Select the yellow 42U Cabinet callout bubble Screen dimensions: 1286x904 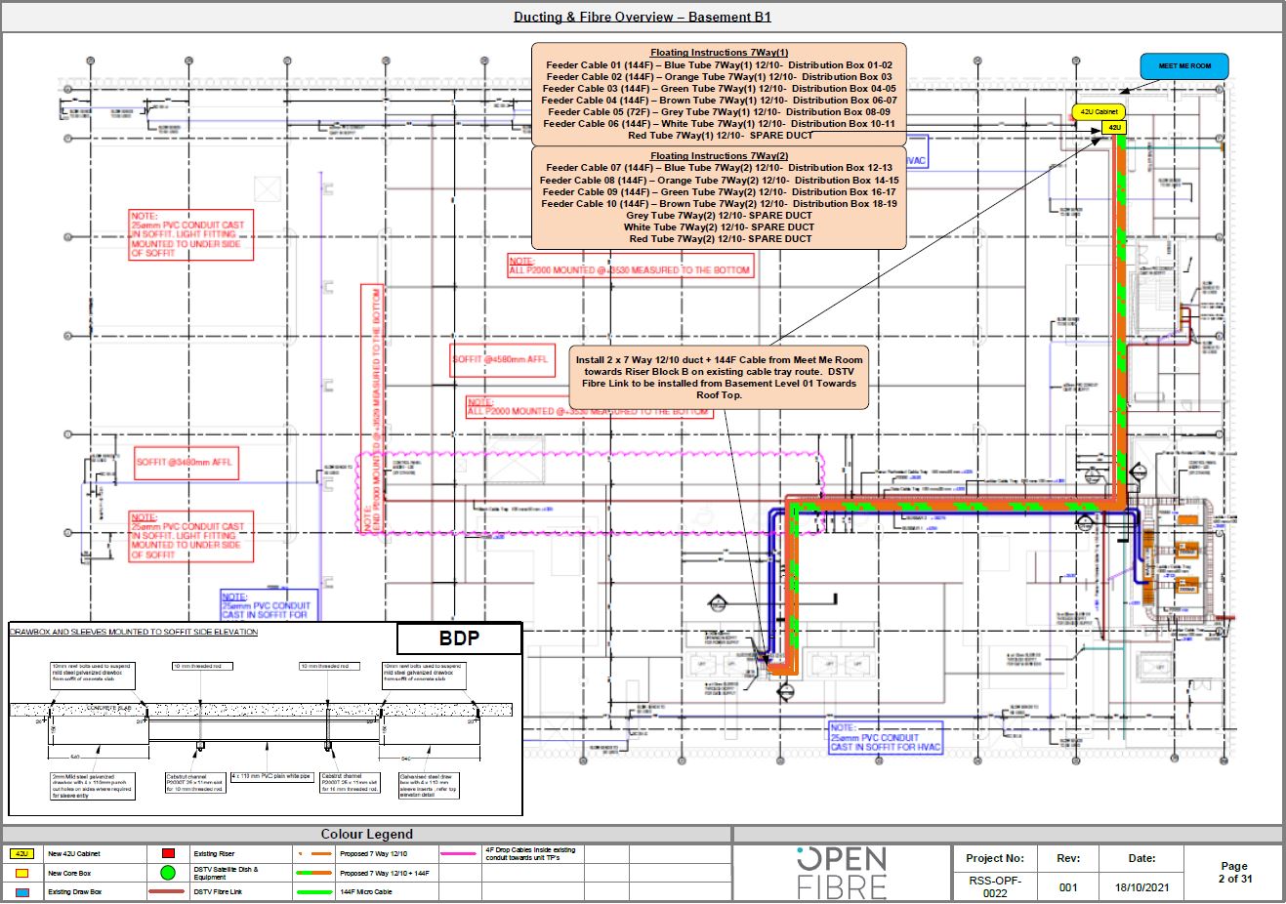pyautogui.click(x=1099, y=112)
